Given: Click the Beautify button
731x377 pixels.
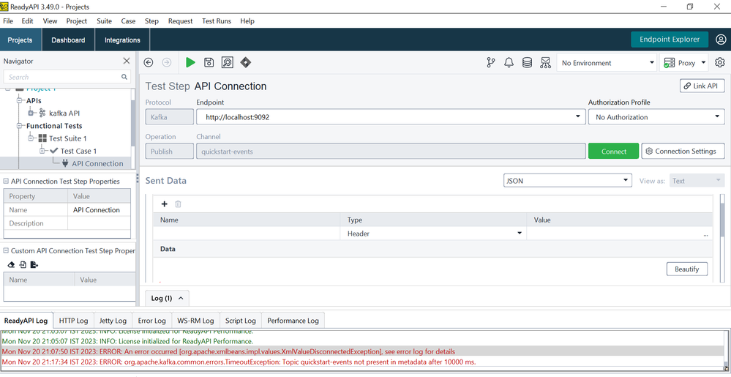Looking at the screenshot, I should click(686, 269).
